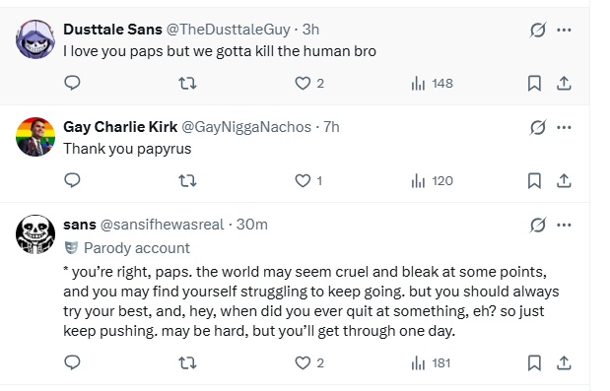The image size is (610, 391).
Task: View analytics for the 148-view tweet
Action: [433, 83]
